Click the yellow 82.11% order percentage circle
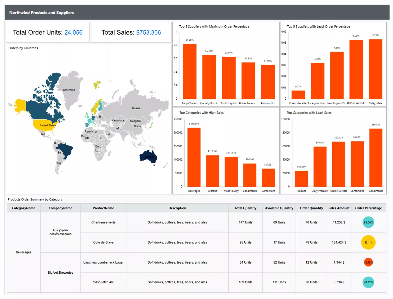 click(368, 242)
